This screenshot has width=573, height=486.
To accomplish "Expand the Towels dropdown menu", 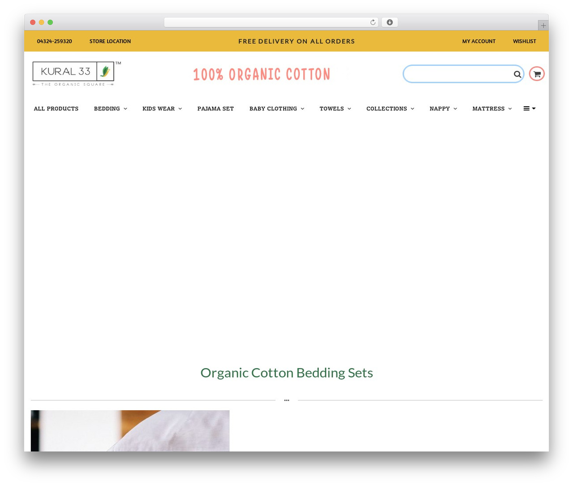I will point(335,108).
